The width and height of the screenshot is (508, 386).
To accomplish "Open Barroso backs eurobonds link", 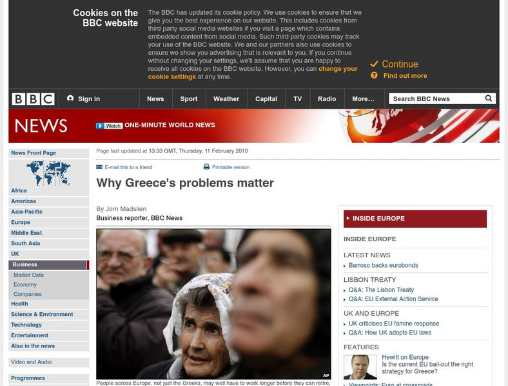I will pyautogui.click(x=384, y=266).
